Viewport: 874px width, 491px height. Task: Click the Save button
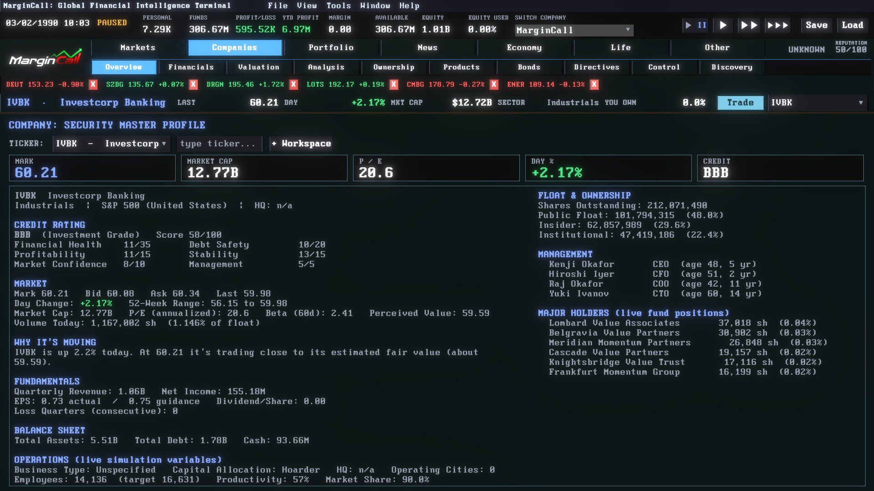817,25
